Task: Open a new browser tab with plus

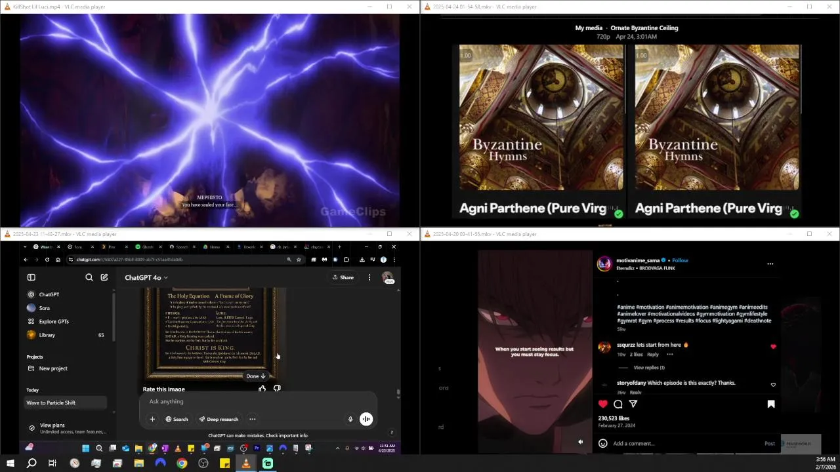Action: coord(339,247)
